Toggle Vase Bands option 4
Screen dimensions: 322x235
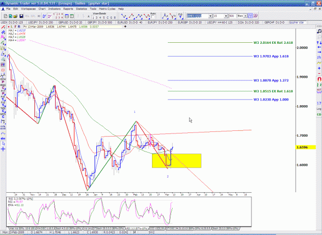[100, 18]
